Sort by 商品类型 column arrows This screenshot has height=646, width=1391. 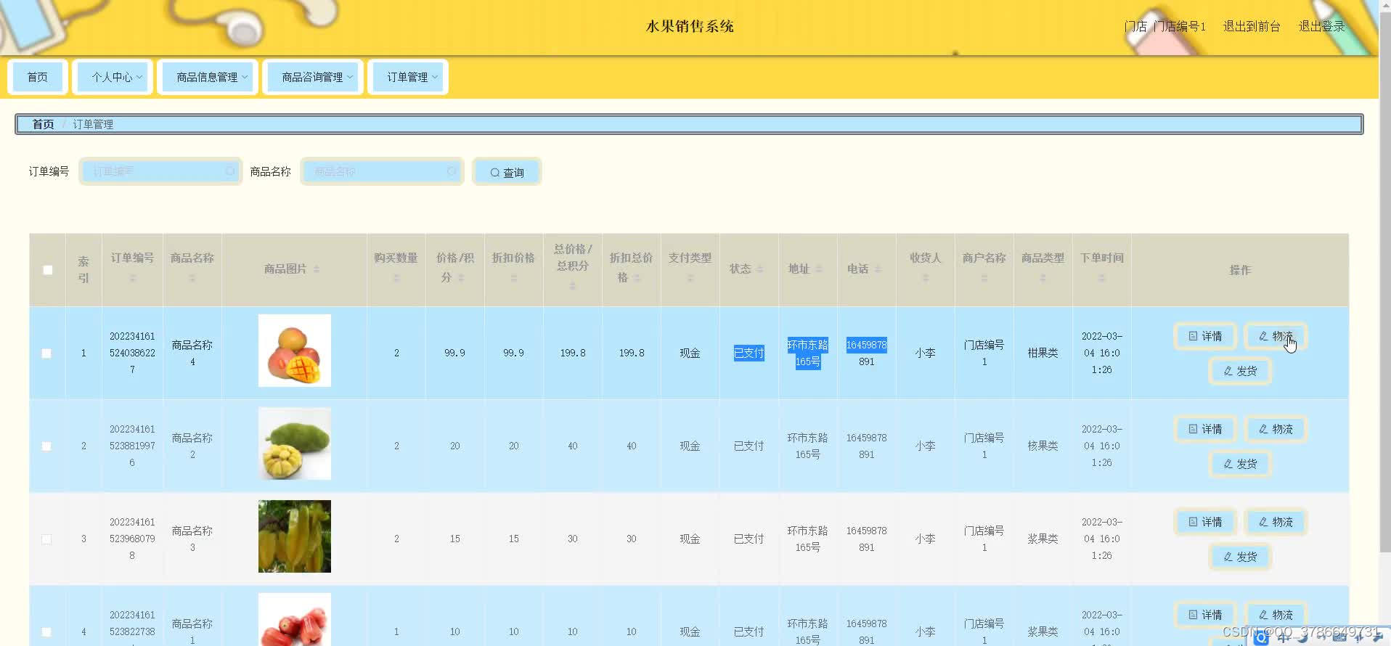point(1043,278)
